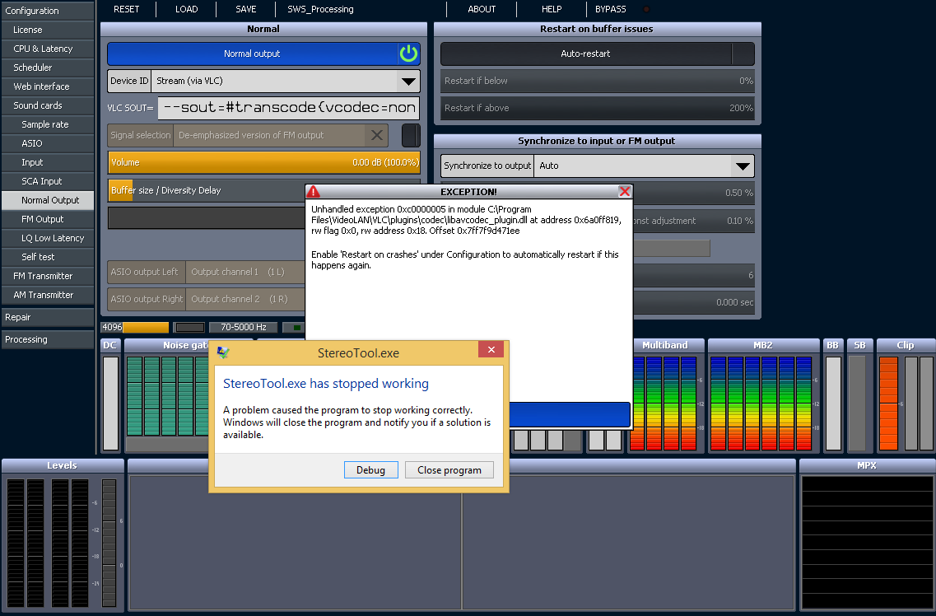Open Sample rate settings in sidebar
Viewport: 936px width, 616px height.
(47, 124)
